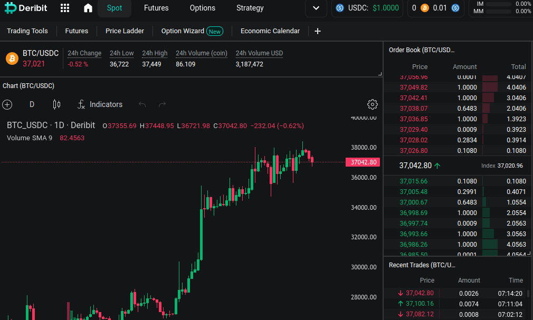
Task: Click the USDC balance coin icon
Action: pos(339,8)
